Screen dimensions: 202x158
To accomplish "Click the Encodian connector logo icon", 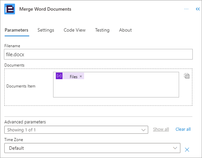I will coord(9,9).
